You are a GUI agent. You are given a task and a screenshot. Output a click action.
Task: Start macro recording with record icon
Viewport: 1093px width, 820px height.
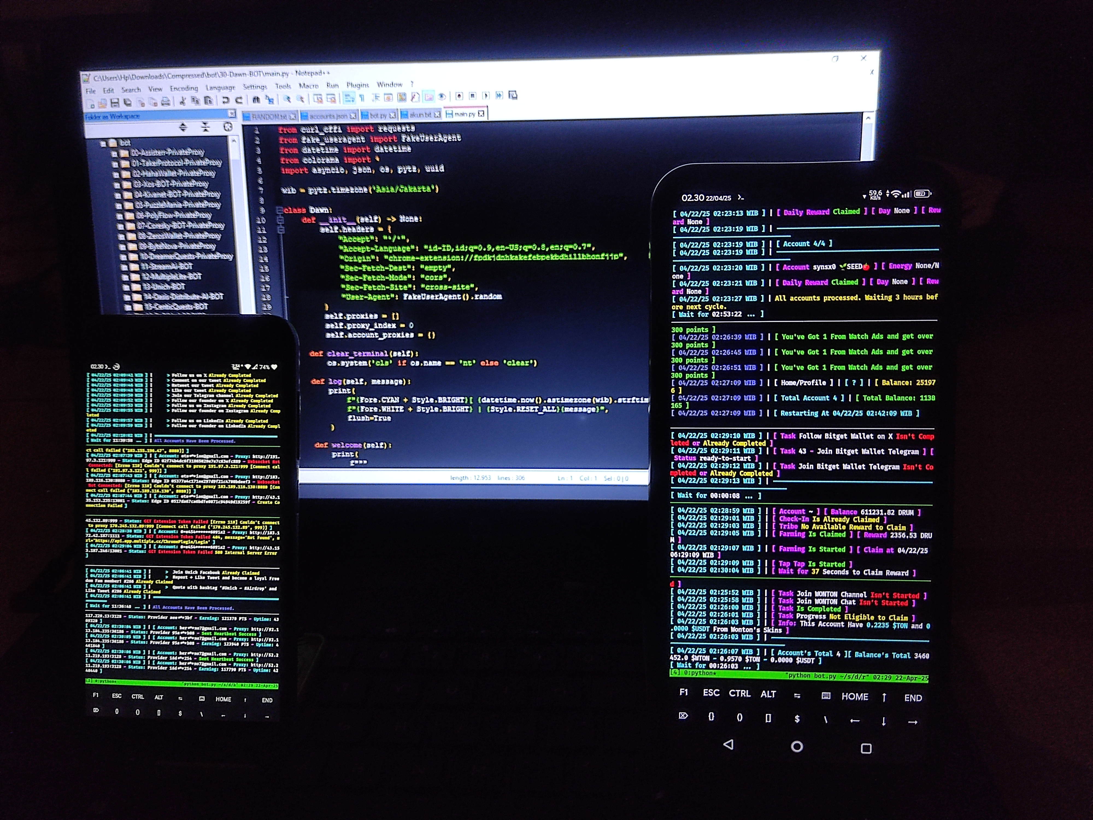tap(459, 96)
